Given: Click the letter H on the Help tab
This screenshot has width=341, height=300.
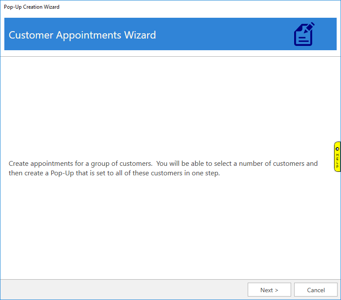Looking at the screenshot, I should 338,155.
